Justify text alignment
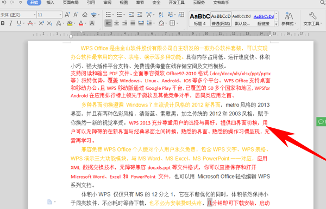The width and height of the screenshot is (326, 209). [x=133, y=23]
